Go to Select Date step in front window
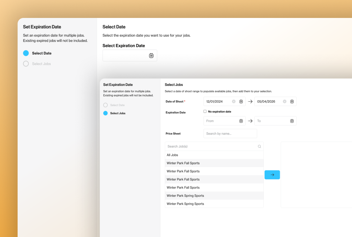This screenshot has width=352, height=237. click(114, 105)
